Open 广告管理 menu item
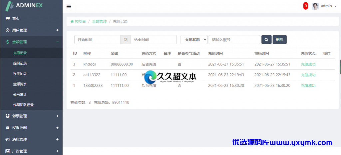Viewport: 341px width, 155px height. 20,151
